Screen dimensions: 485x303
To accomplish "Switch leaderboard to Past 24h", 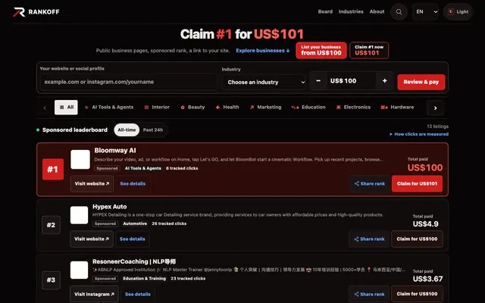I will [x=153, y=130].
